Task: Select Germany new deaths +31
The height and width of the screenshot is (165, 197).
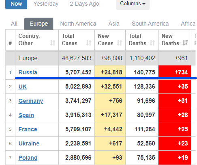Action: click(x=183, y=101)
